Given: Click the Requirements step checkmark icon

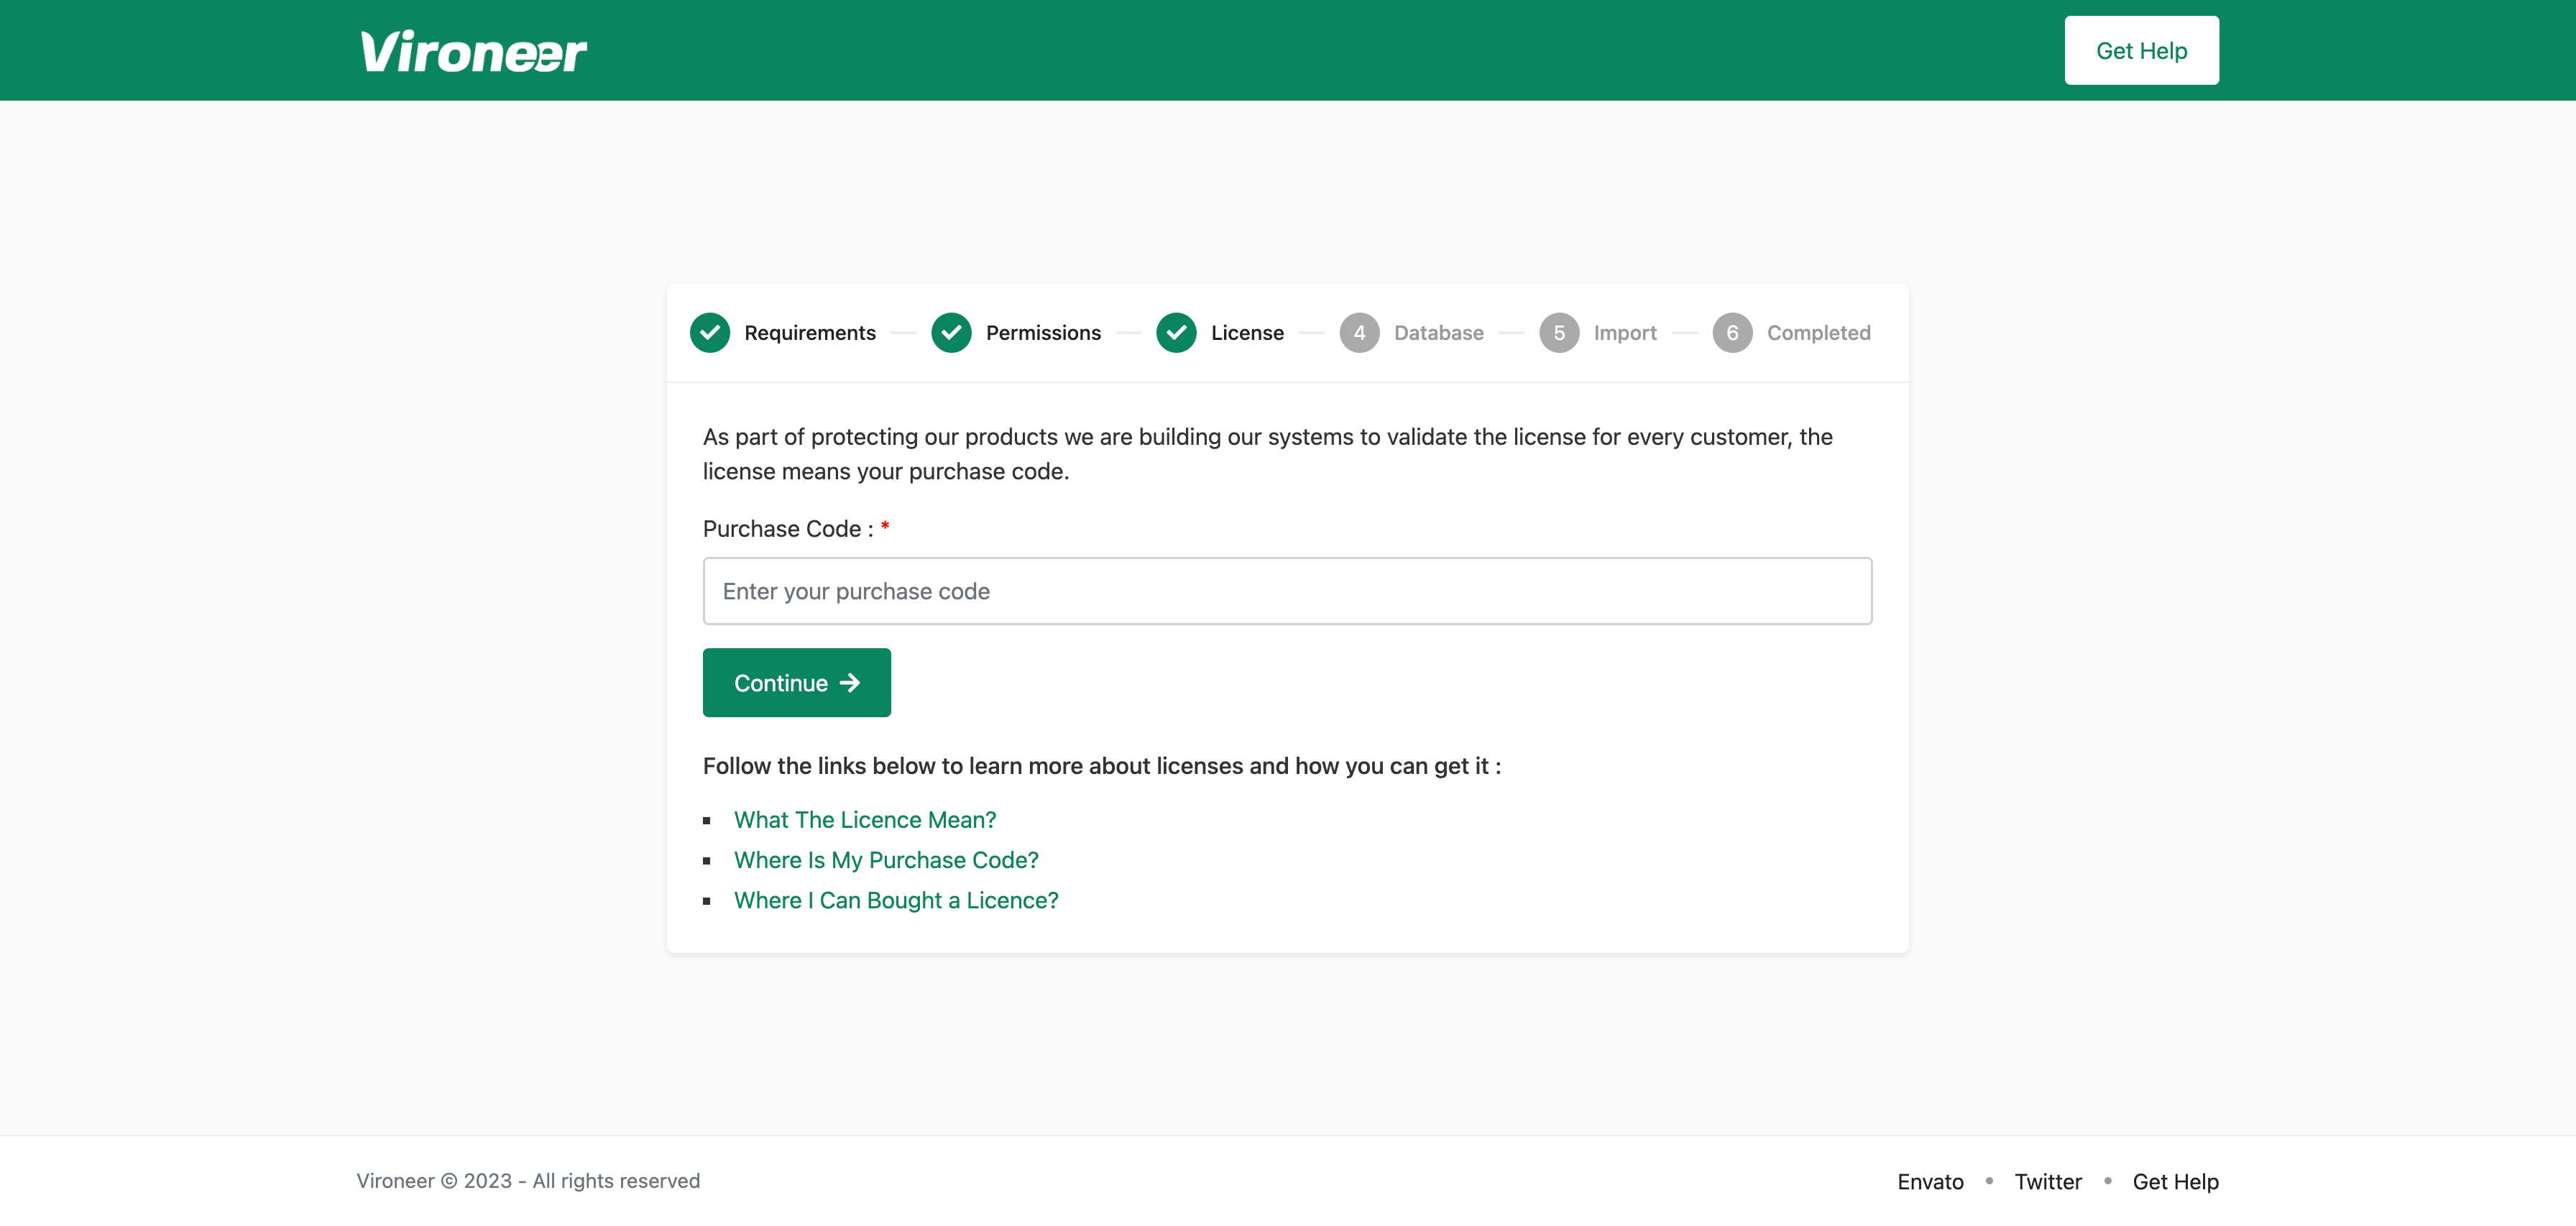Looking at the screenshot, I should click(x=709, y=333).
